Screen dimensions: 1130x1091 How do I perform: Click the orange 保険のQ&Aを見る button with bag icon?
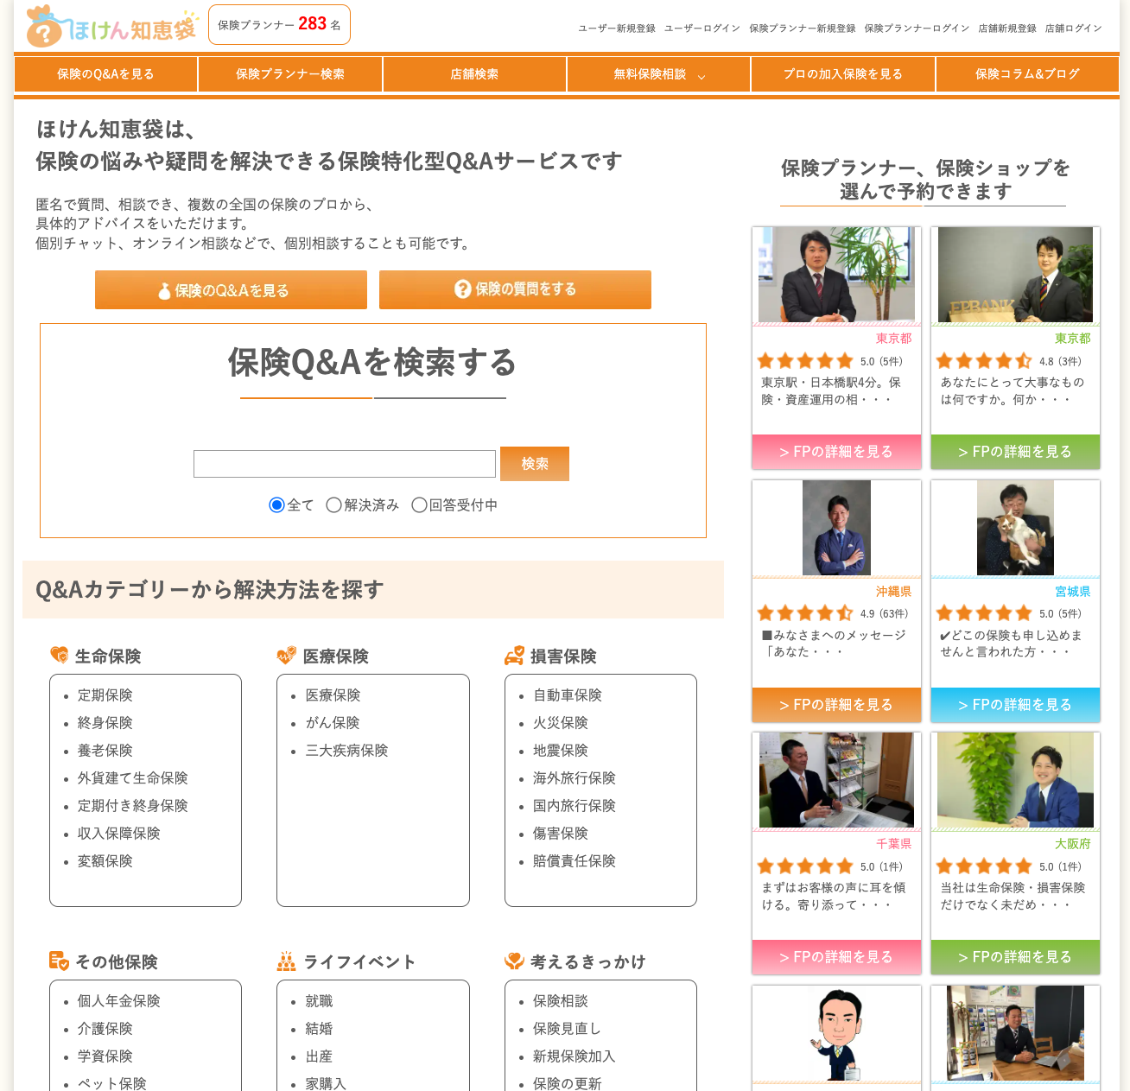click(231, 290)
